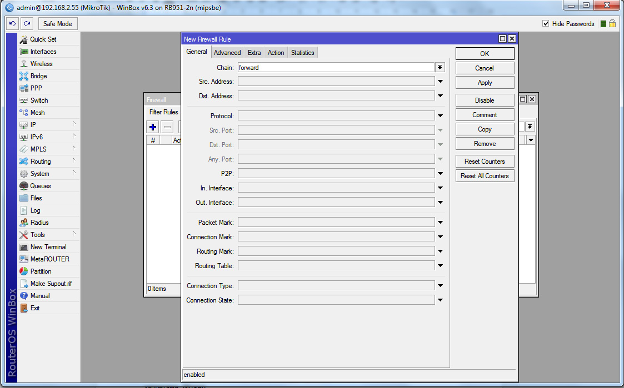Click the Comment button

[x=485, y=115]
